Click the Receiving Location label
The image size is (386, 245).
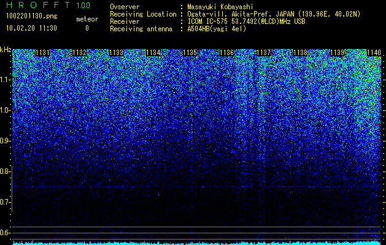click(143, 14)
